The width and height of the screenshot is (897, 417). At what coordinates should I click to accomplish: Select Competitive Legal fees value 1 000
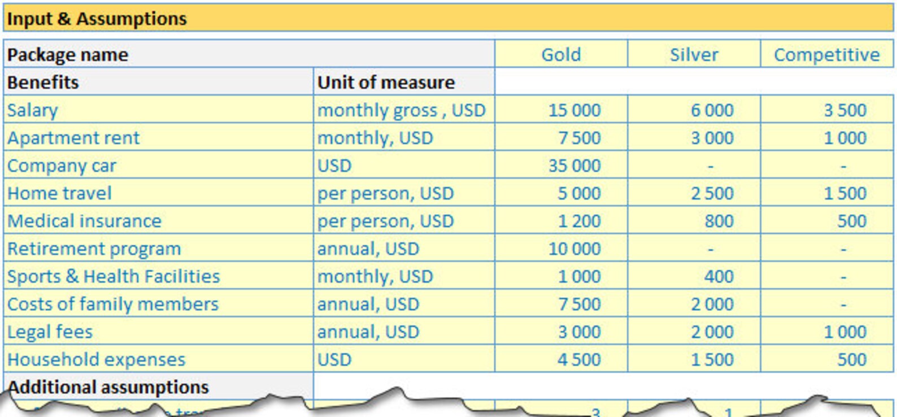(827, 331)
